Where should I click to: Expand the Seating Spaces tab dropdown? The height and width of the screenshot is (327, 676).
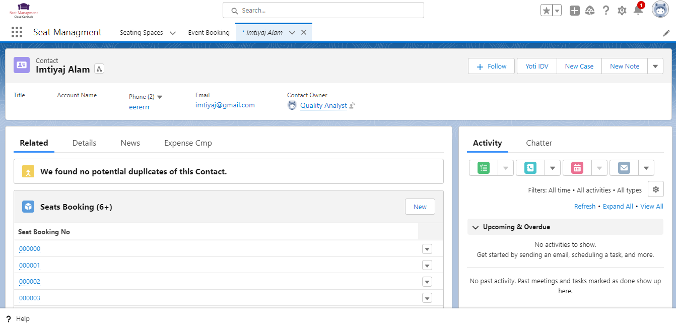tap(173, 33)
